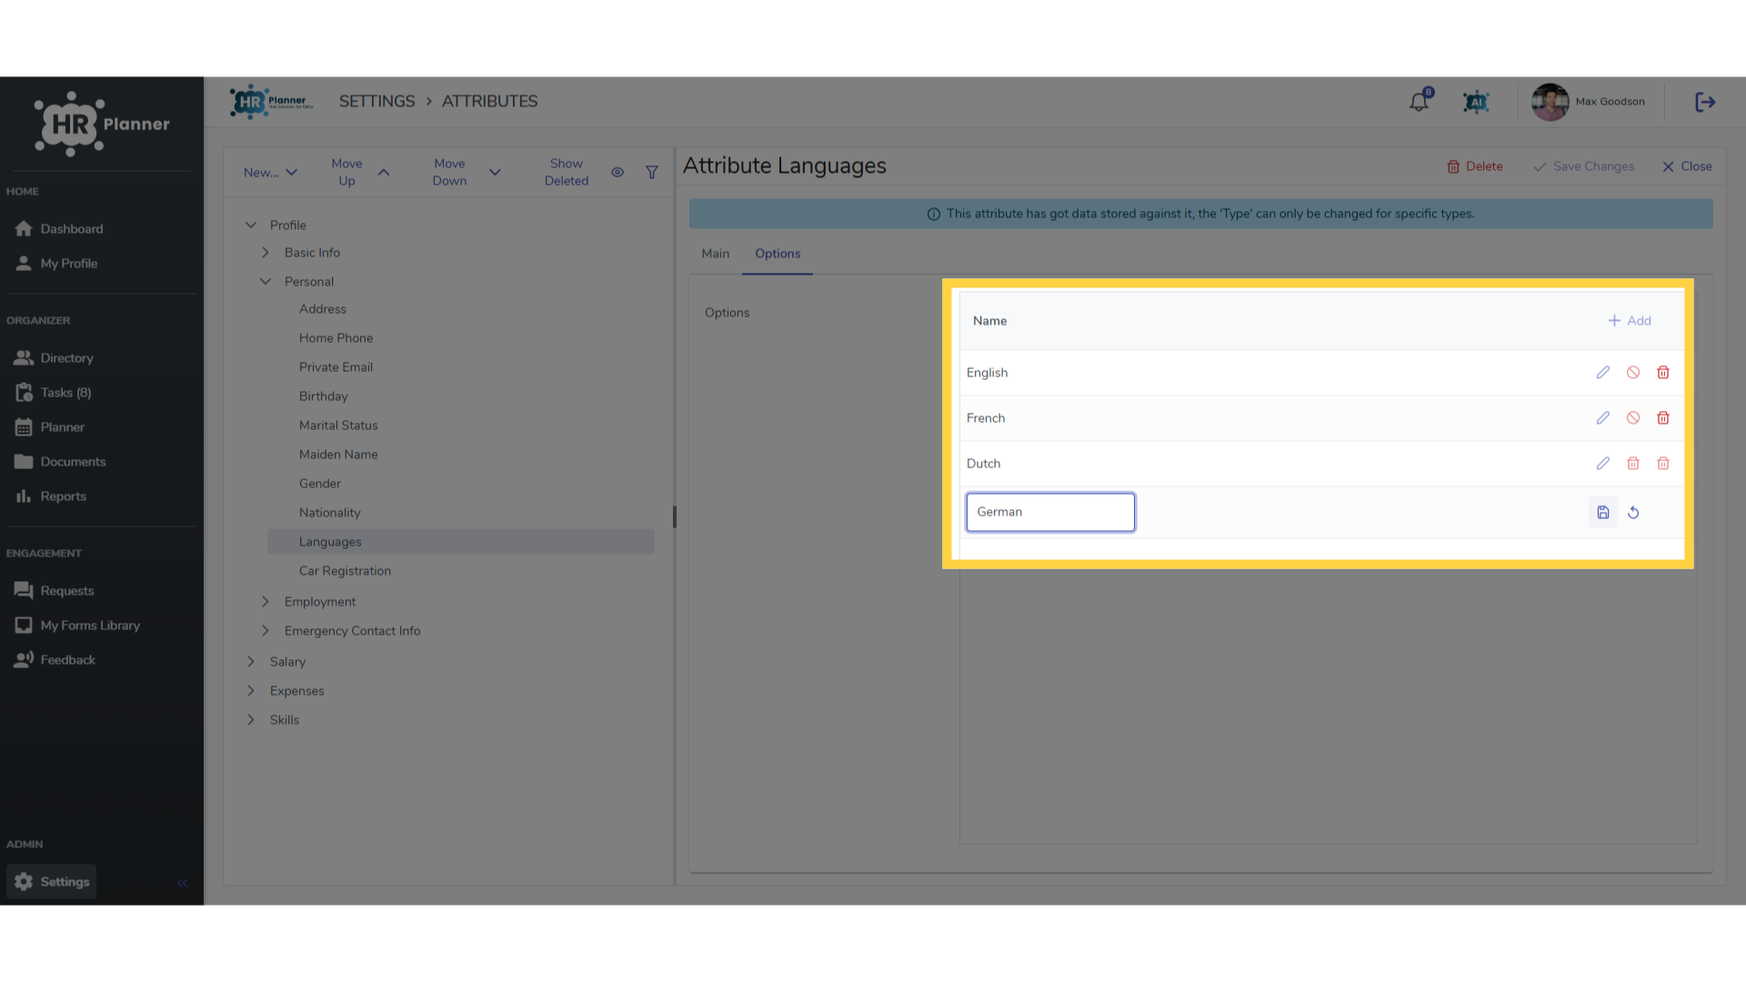1746x982 pixels.
Task: Click the Delete attribute button
Action: pyautogui.click(x=1475, y=166)
